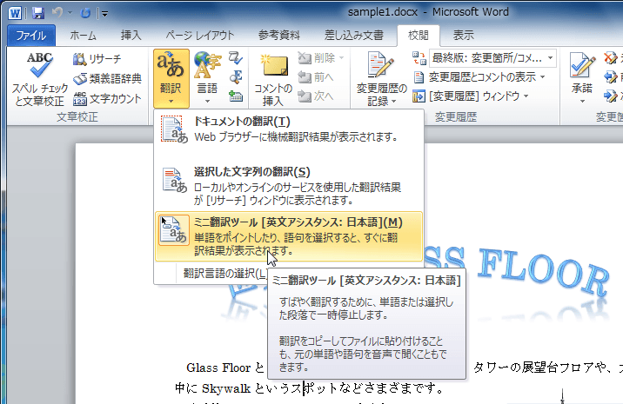Click the Undo arrow icon
Viewport: 623px width, 404px height.
(57, 13)
